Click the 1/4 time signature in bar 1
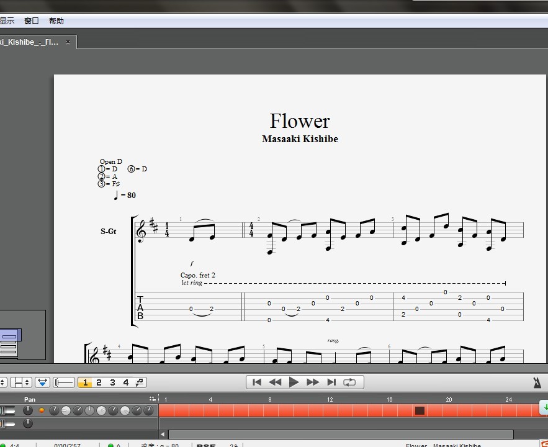The height and width of the screenshot is (447, 548). [167, 230]
